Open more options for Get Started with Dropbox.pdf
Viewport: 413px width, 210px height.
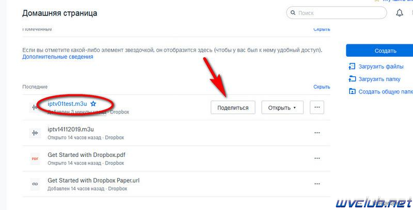[x=317, y=158]
